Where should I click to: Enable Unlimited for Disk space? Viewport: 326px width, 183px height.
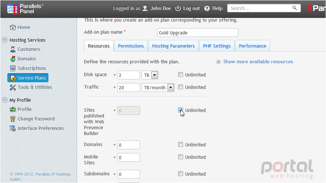180,75
